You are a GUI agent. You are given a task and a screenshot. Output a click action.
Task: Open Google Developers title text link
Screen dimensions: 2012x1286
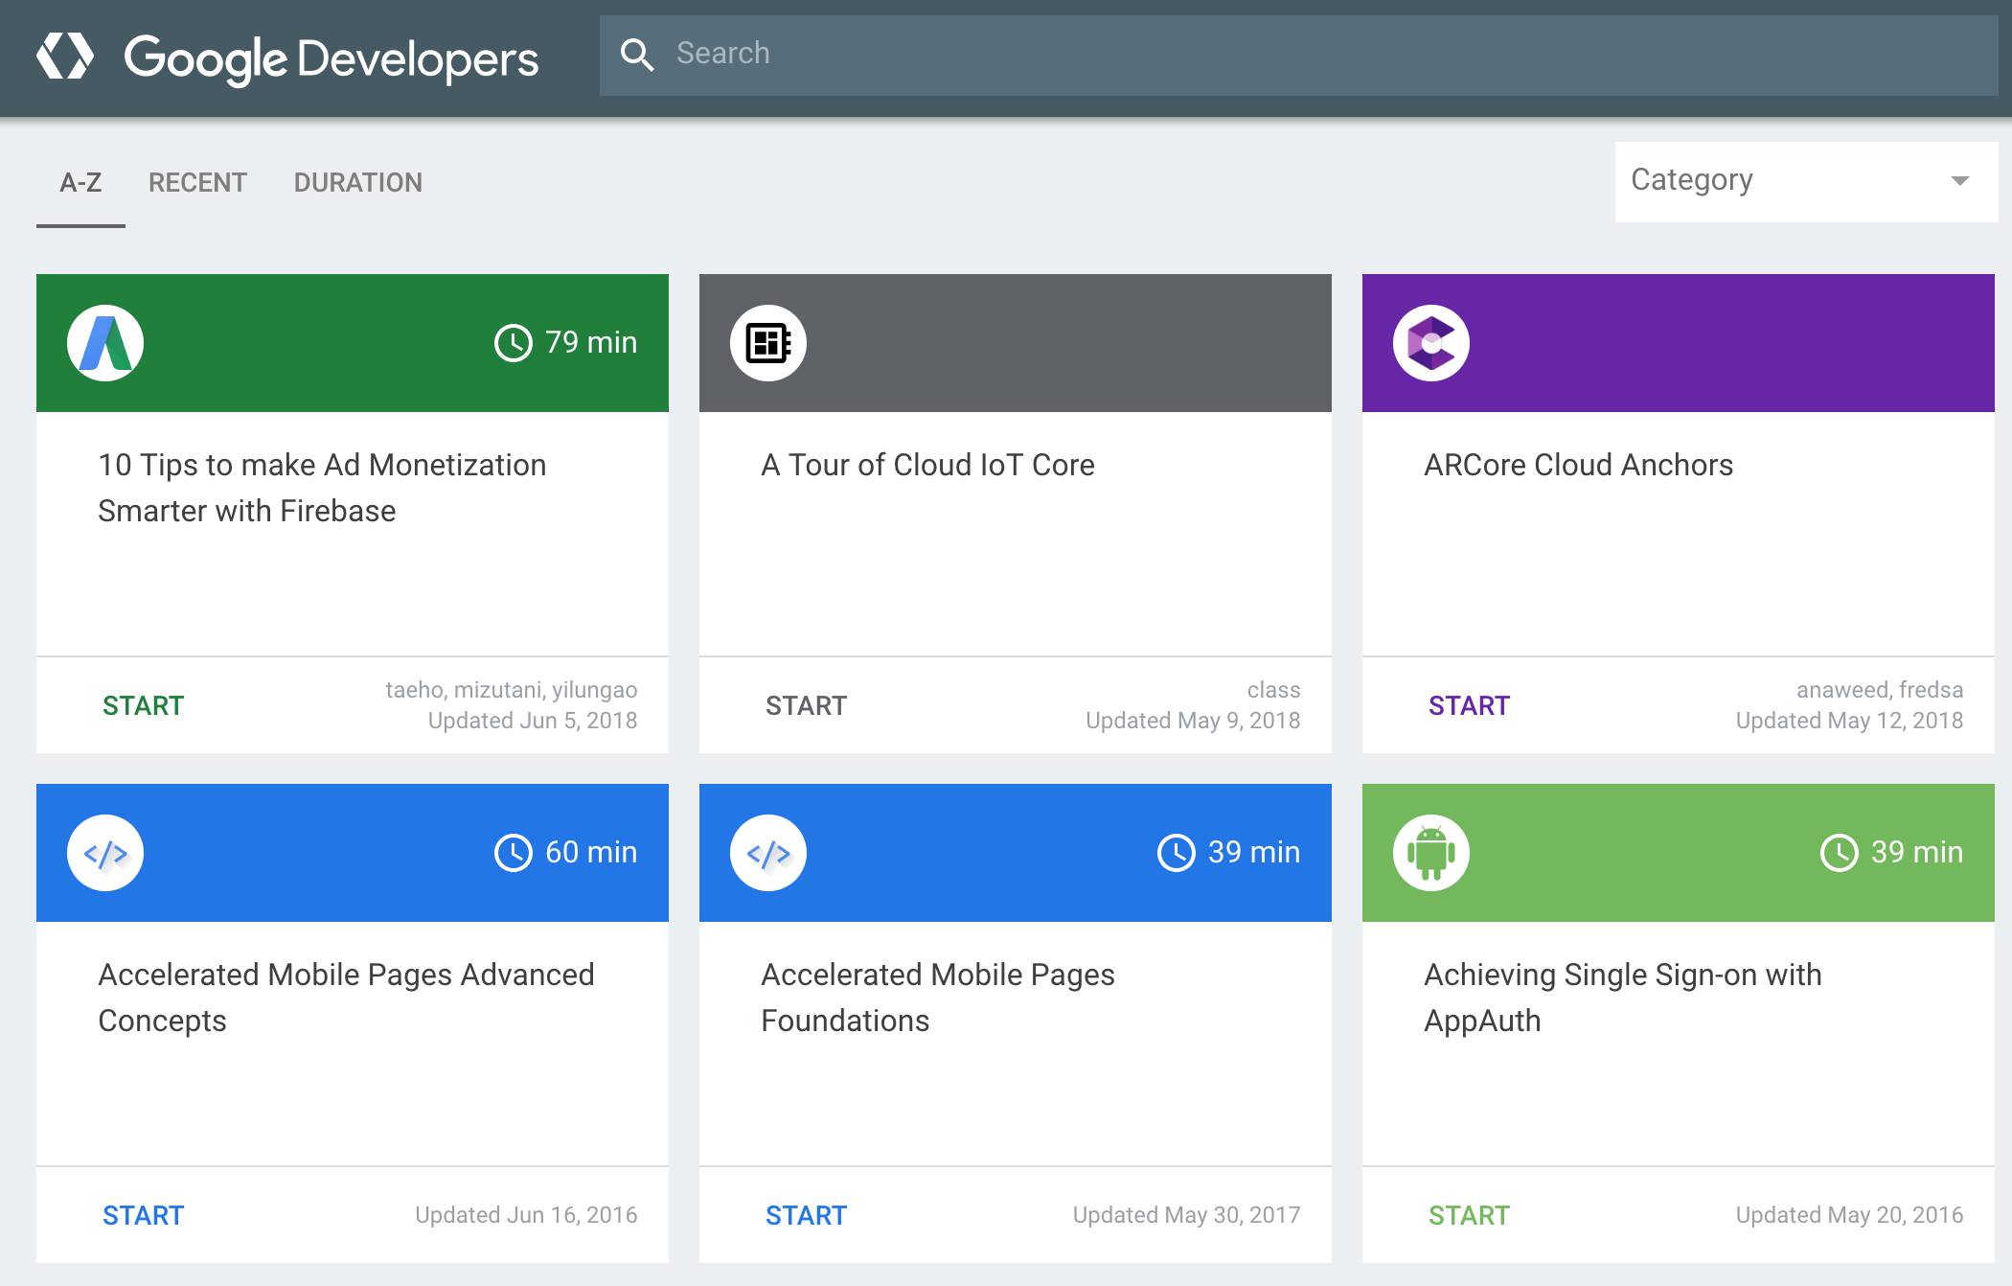[332, 58]
